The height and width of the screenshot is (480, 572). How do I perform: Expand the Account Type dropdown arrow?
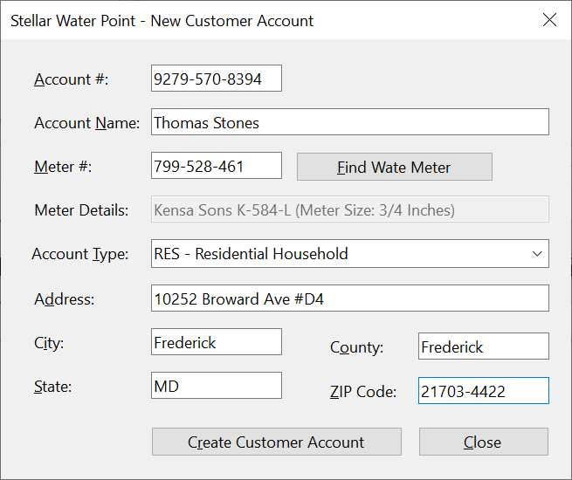pos(536,254)
